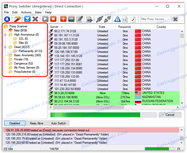Select proxy 95.213.194.94:3128 Russian Federation

click(114, 101)
